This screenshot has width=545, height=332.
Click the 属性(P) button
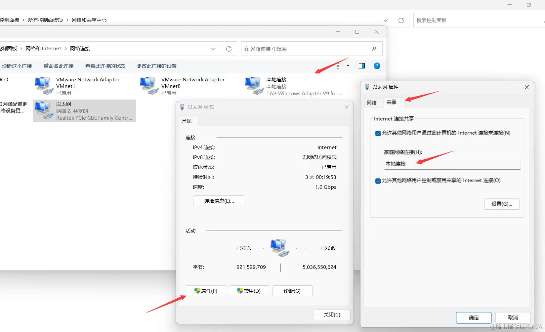[x=206, y=291]
